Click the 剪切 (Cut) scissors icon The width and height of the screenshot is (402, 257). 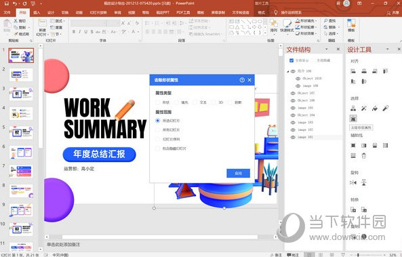16,21
